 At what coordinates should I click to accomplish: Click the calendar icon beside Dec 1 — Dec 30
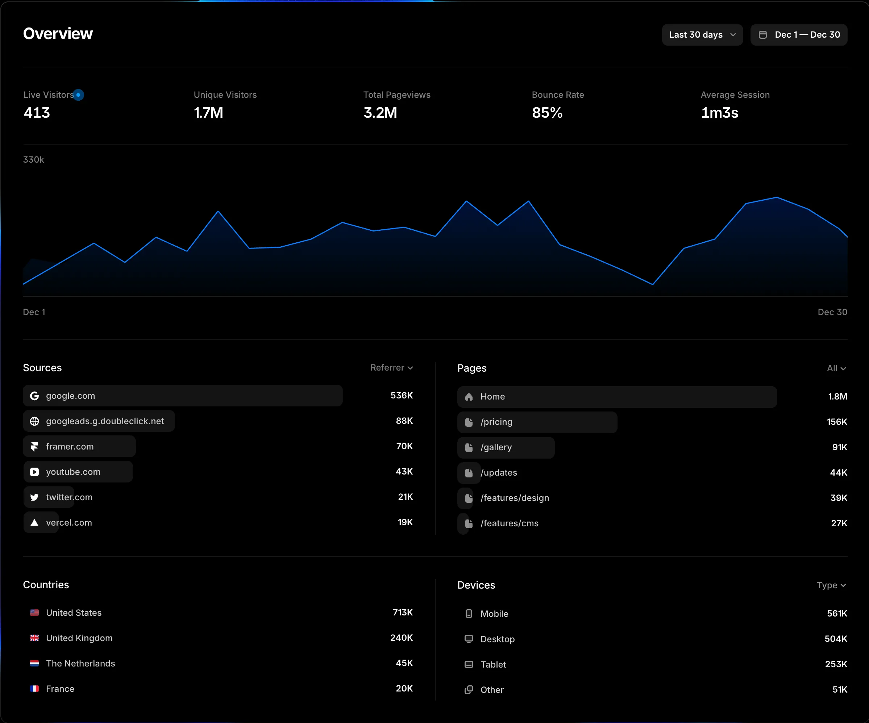click(x=764, y=35)
